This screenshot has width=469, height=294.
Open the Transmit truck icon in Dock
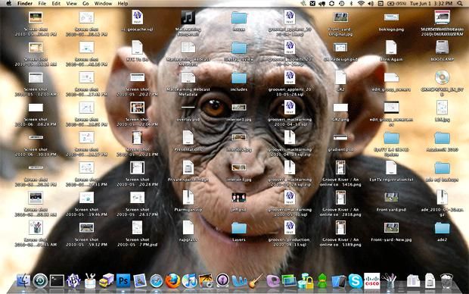(x=107, y=281)
